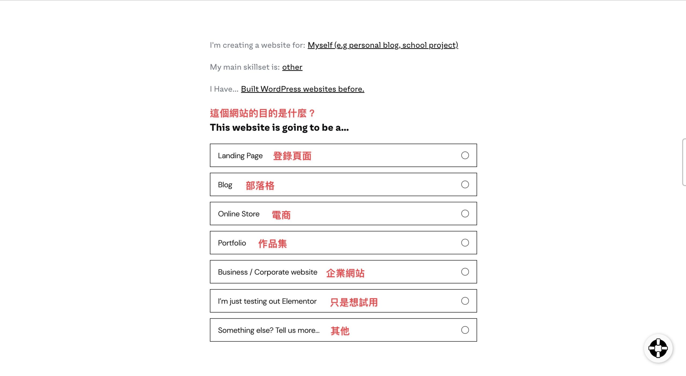Pick the Business / Corporate website text
Image resolution: width=686 pixels, height=376 pixels.
pos(267,272)
